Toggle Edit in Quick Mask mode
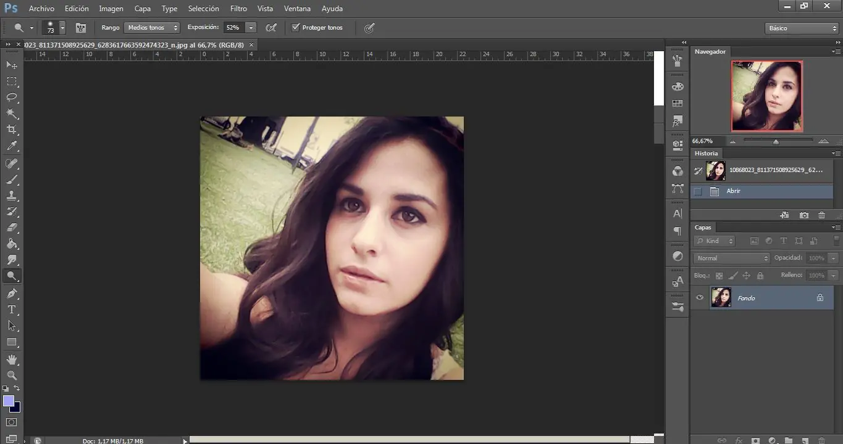Viewport: 843px width, 444px height. (x=12, y=422)
